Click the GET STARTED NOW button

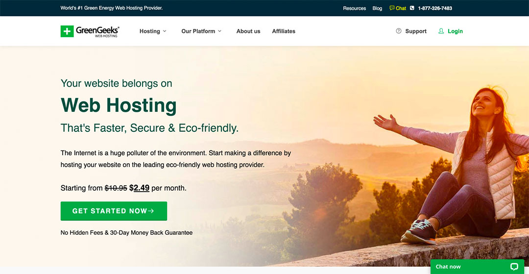tap(114, 211)
